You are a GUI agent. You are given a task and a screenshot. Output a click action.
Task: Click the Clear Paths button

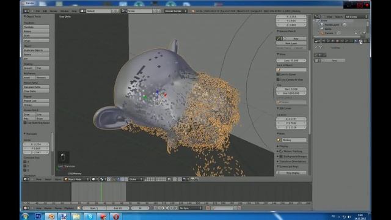click(x=36, y=91)
